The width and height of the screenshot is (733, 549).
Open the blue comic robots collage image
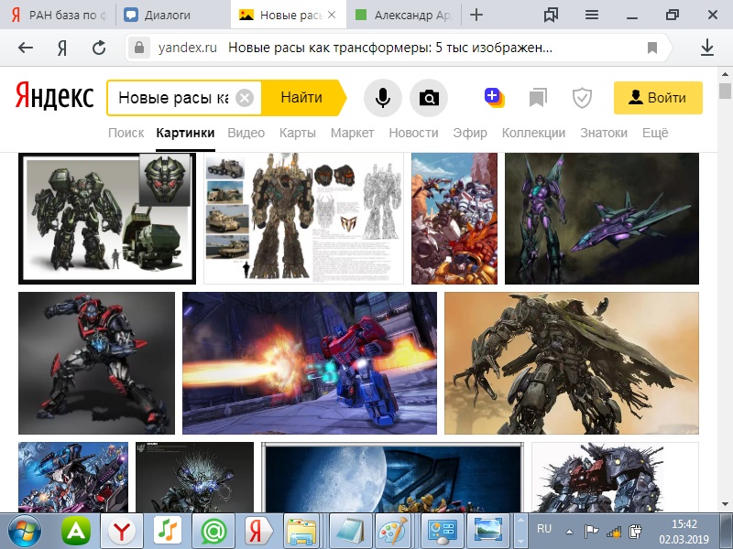pyautogui.click(x=73, y=477)
